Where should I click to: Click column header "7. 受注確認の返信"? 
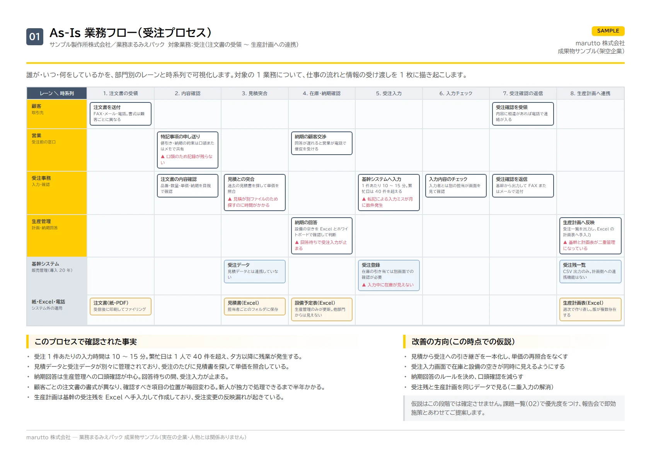pos(523,94)
